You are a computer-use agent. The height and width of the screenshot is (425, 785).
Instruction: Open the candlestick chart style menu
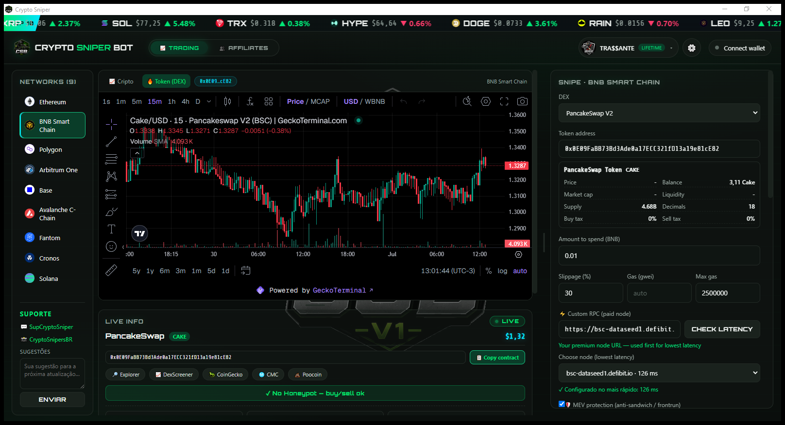227,101
